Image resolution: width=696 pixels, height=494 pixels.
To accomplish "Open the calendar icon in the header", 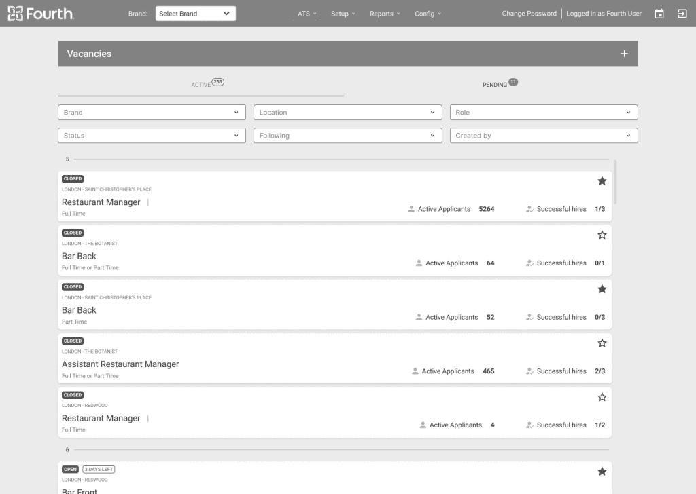I will (x=659, y=14).
